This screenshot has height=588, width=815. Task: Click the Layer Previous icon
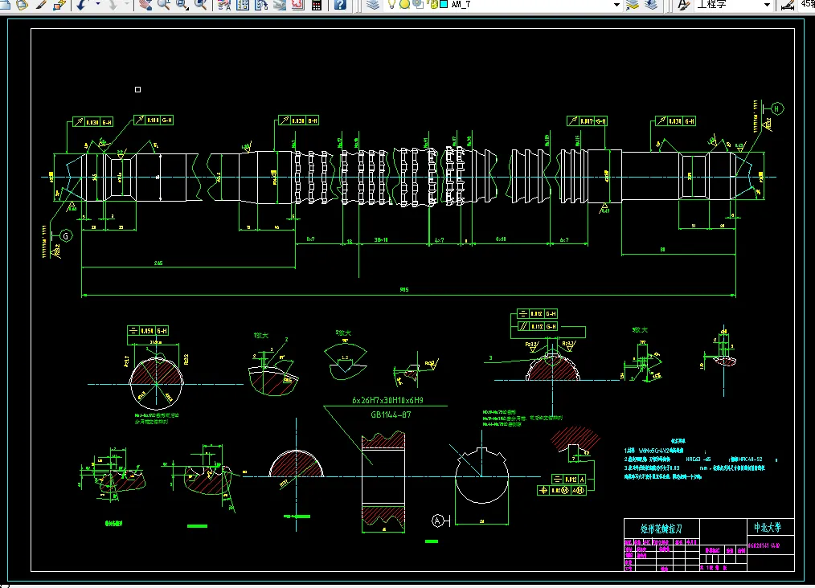[x=651, y=5]
